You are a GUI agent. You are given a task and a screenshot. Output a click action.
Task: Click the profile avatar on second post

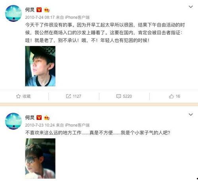point(13,121)
